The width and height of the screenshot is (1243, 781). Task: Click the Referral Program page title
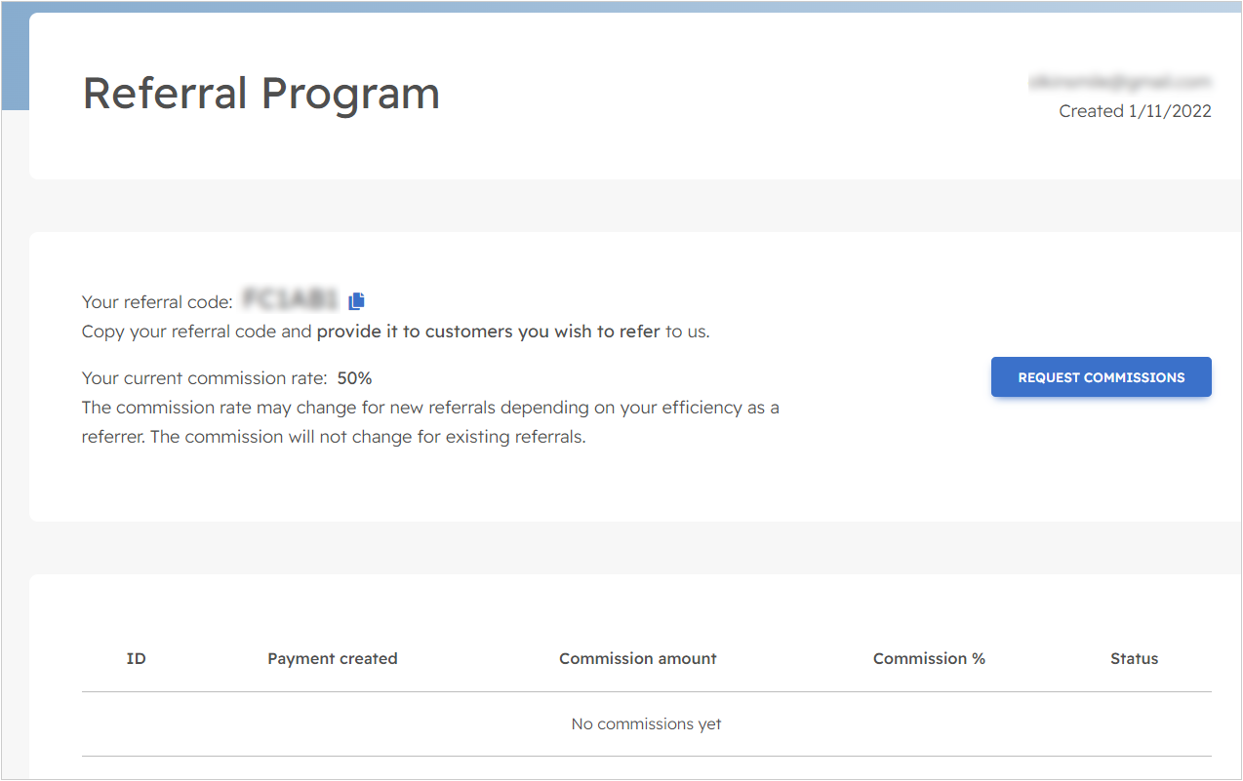(x=261, y=93)
